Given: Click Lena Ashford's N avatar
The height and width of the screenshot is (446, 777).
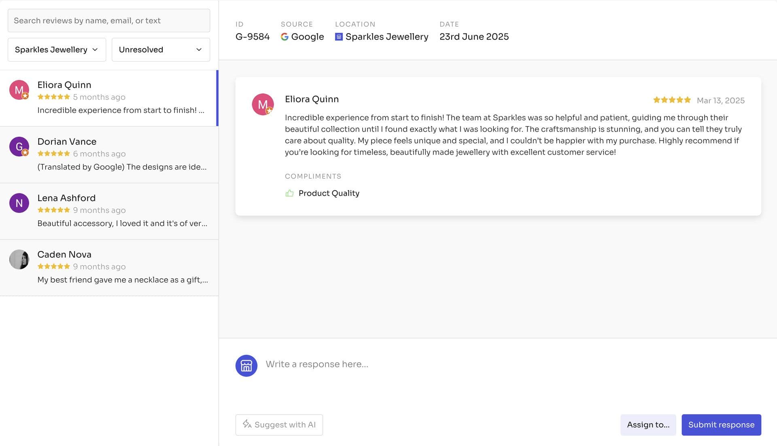Looking at the screenshot, I should 19,203.
